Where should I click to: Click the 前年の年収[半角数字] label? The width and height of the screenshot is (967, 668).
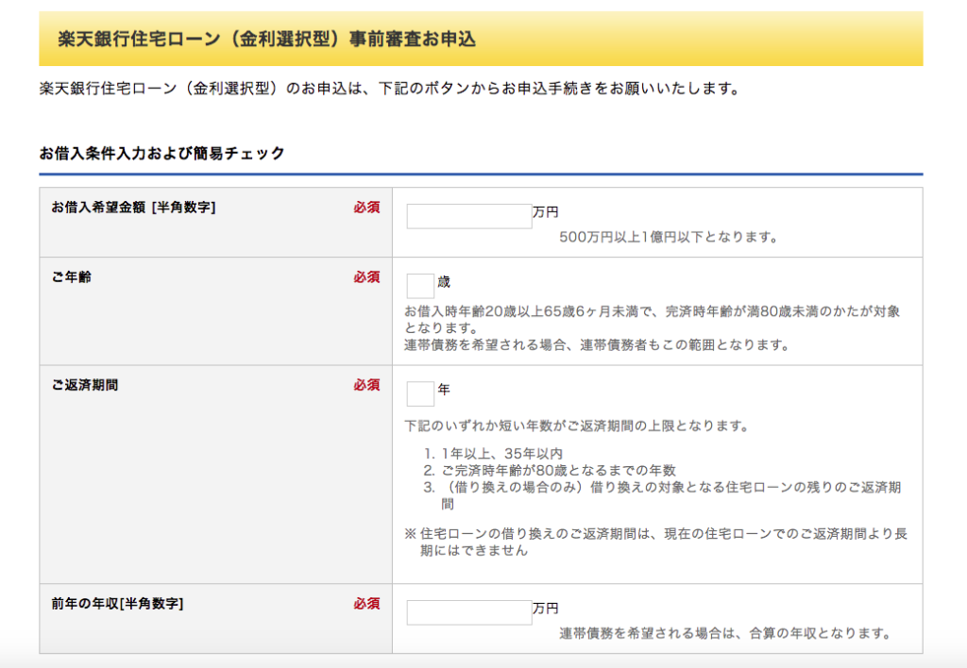click(118, 604)
